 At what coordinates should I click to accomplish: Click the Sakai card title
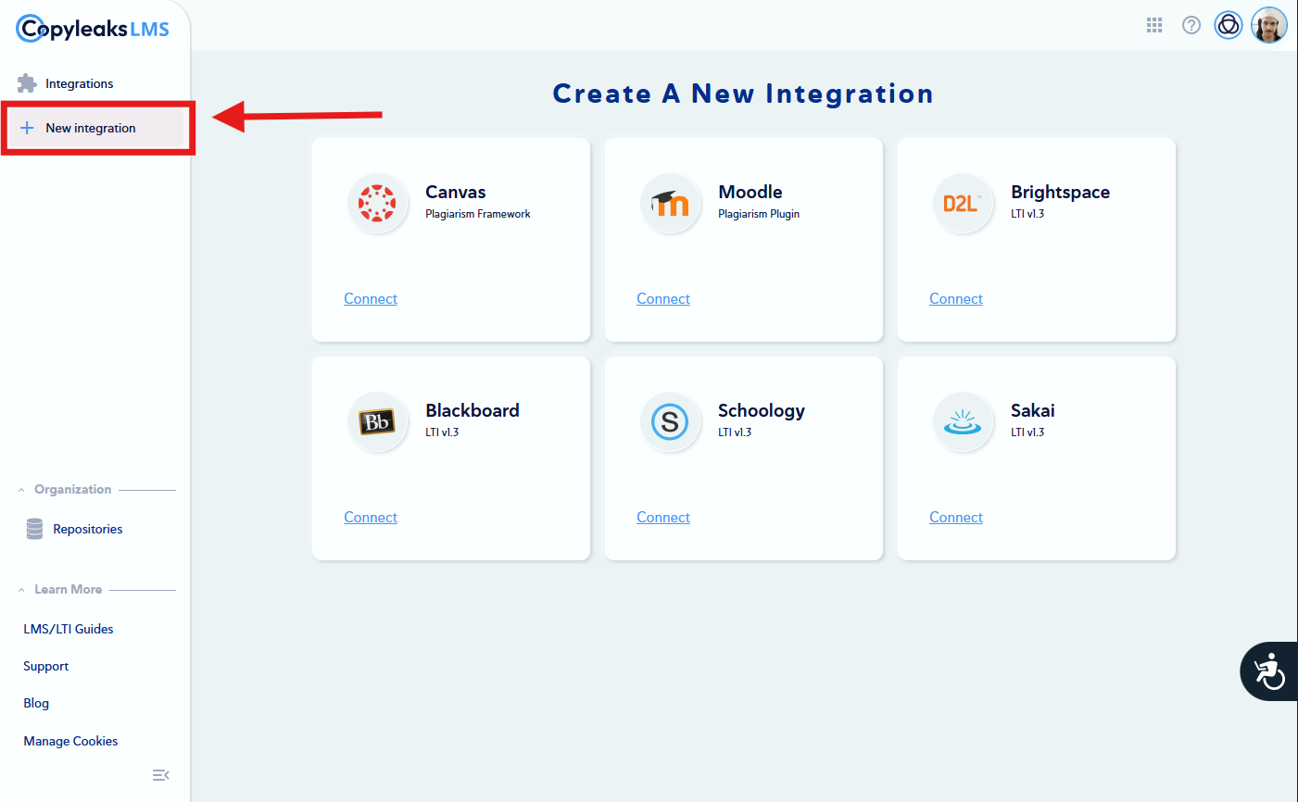(x=1033, y=410)
